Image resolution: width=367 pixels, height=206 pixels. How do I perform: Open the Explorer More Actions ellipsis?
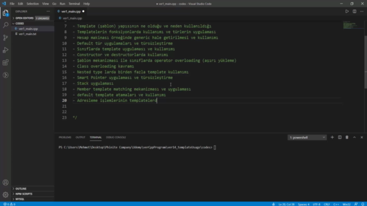point(48,11)
